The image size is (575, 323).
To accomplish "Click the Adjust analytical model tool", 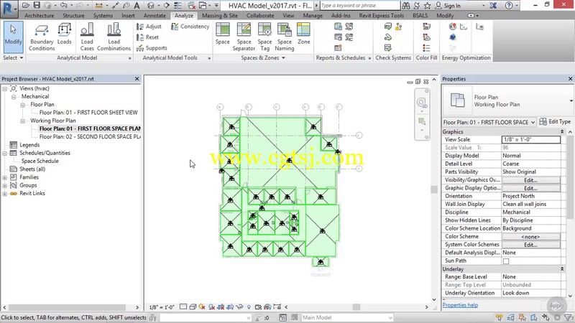I will [x=149, y=27].
